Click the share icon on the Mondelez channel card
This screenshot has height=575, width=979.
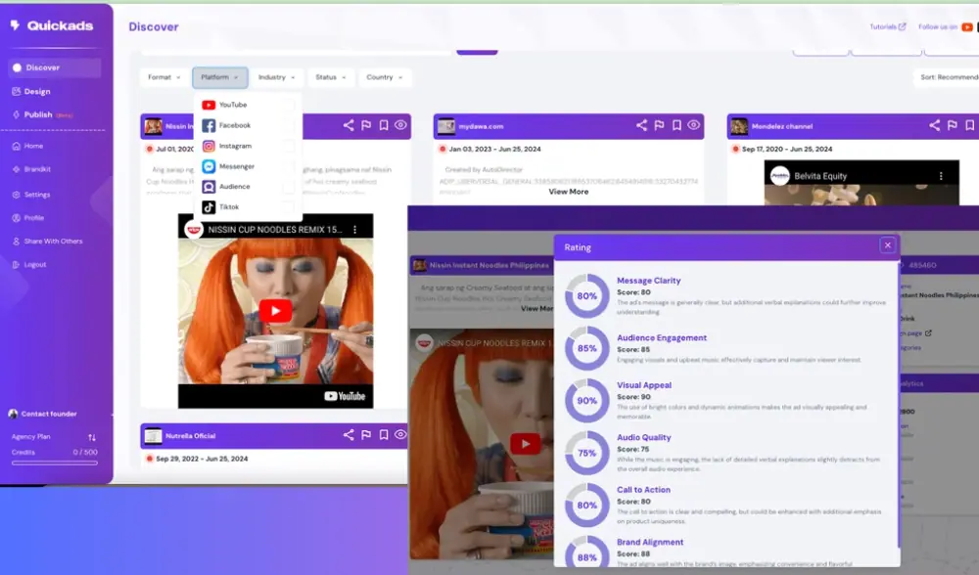coord(934,125)
